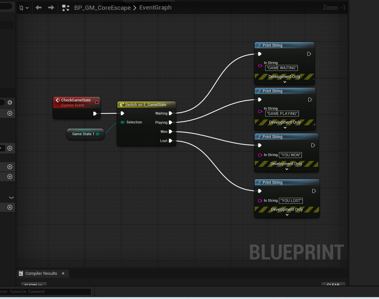Click exec output pin of YOU WON Print String
Viewport: 379px width, 299px height.
pyautogui.click(x=313, y=145)
